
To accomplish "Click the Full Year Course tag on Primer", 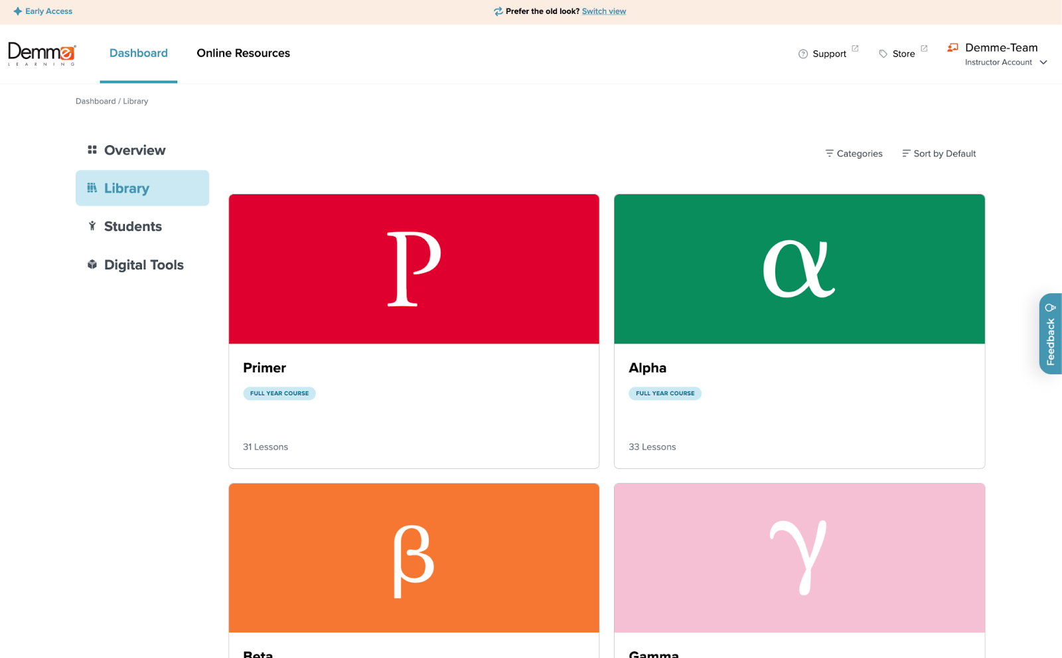I will [279, 393].
